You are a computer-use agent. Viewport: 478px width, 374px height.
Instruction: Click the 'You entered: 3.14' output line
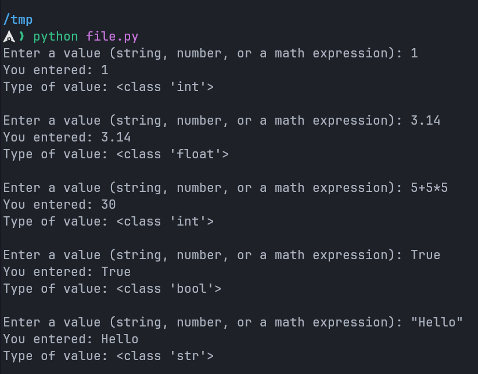point(67,137)
